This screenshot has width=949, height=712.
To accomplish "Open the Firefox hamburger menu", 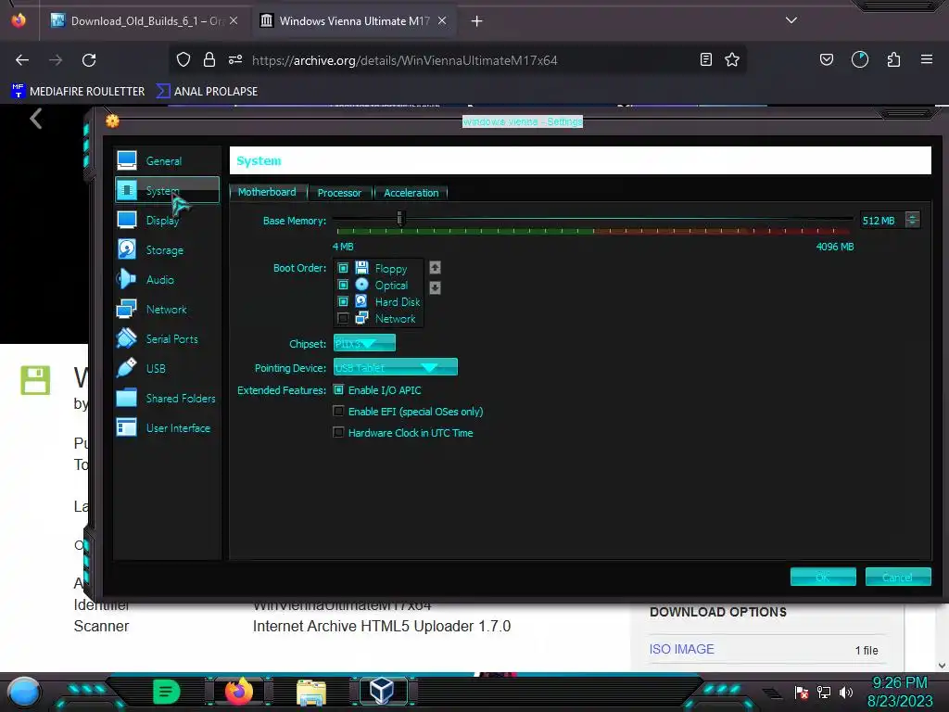I will click(927, 59).
